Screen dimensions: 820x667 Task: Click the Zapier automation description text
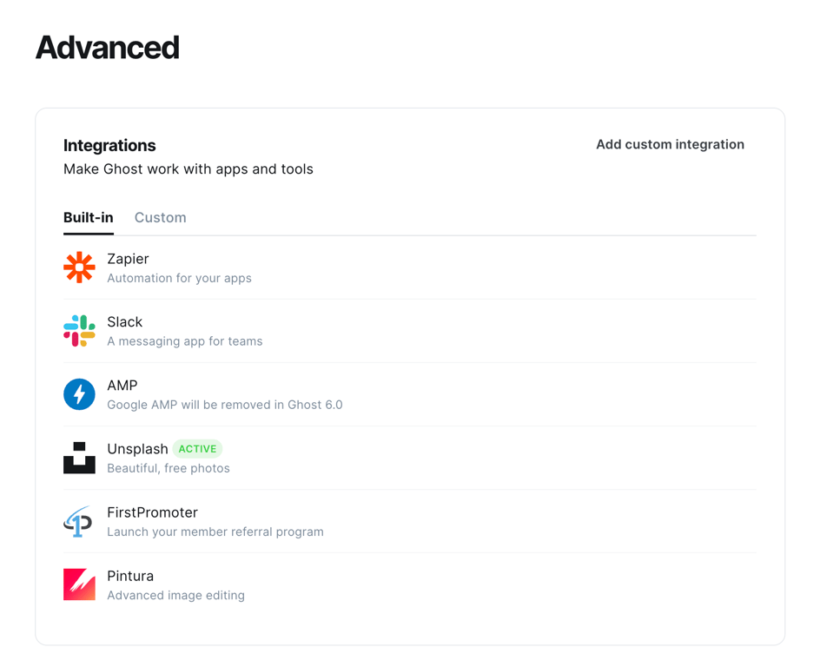(x=179, y=278)
